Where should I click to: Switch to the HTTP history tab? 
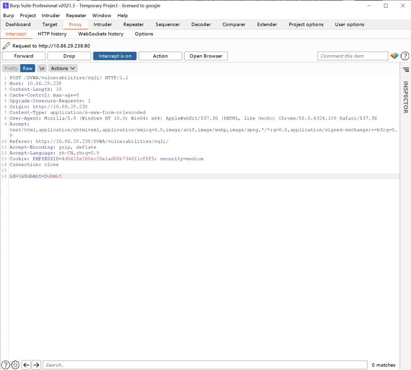tap(52, 34)
